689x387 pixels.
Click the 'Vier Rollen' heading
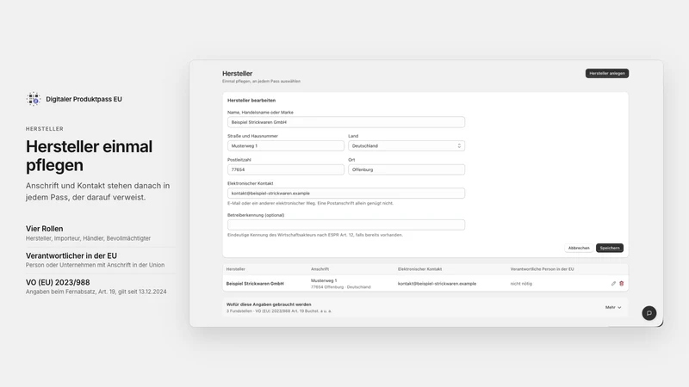45,229
